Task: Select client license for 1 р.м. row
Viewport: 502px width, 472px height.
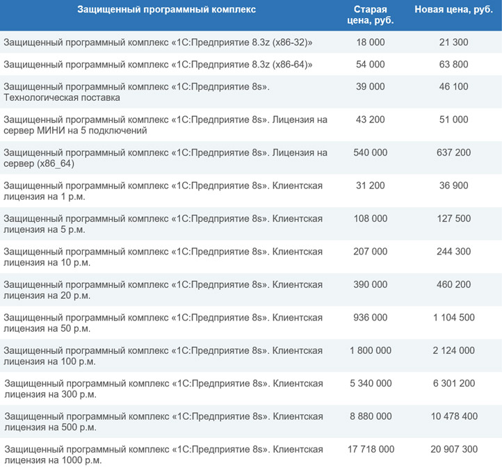Action: pyautogui.click(x=163, y=191)
